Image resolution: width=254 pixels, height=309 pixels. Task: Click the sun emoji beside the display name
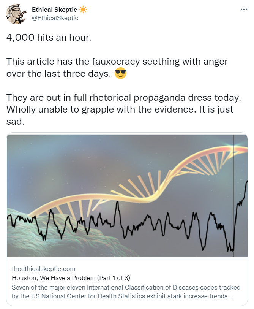click(x=83, y=10)
